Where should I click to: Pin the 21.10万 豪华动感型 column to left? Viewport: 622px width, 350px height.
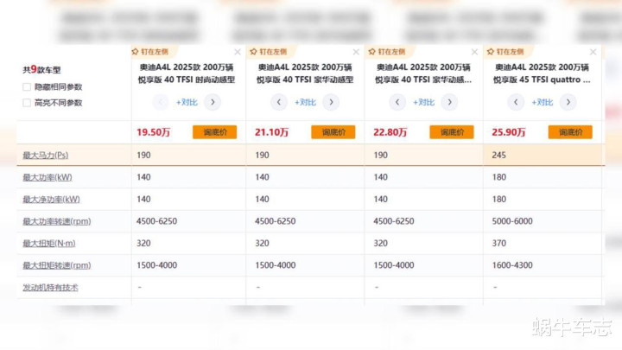[269, 52]
